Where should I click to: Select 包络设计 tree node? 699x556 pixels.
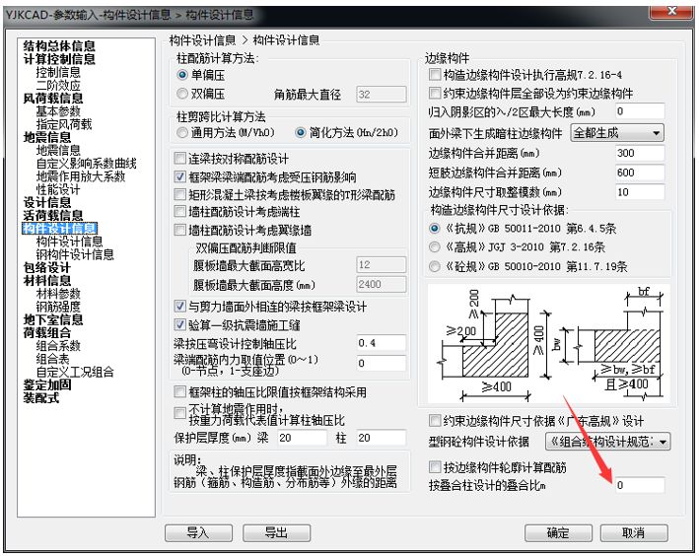tap(47, 267)
